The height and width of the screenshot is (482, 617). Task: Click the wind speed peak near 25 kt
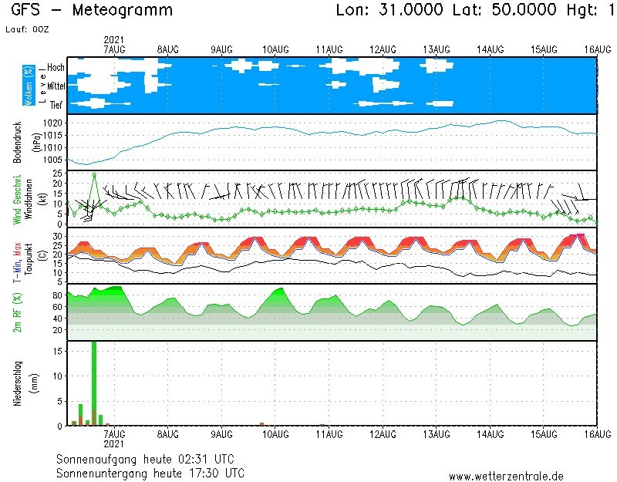[x=94, y=174]
